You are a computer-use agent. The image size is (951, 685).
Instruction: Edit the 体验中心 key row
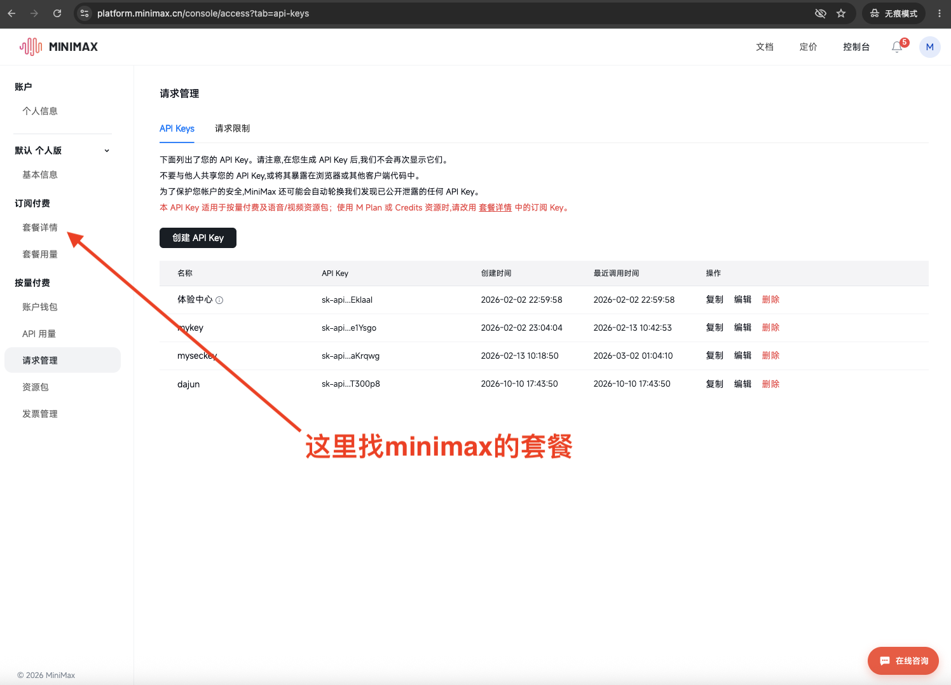click(x=742, y=300)
